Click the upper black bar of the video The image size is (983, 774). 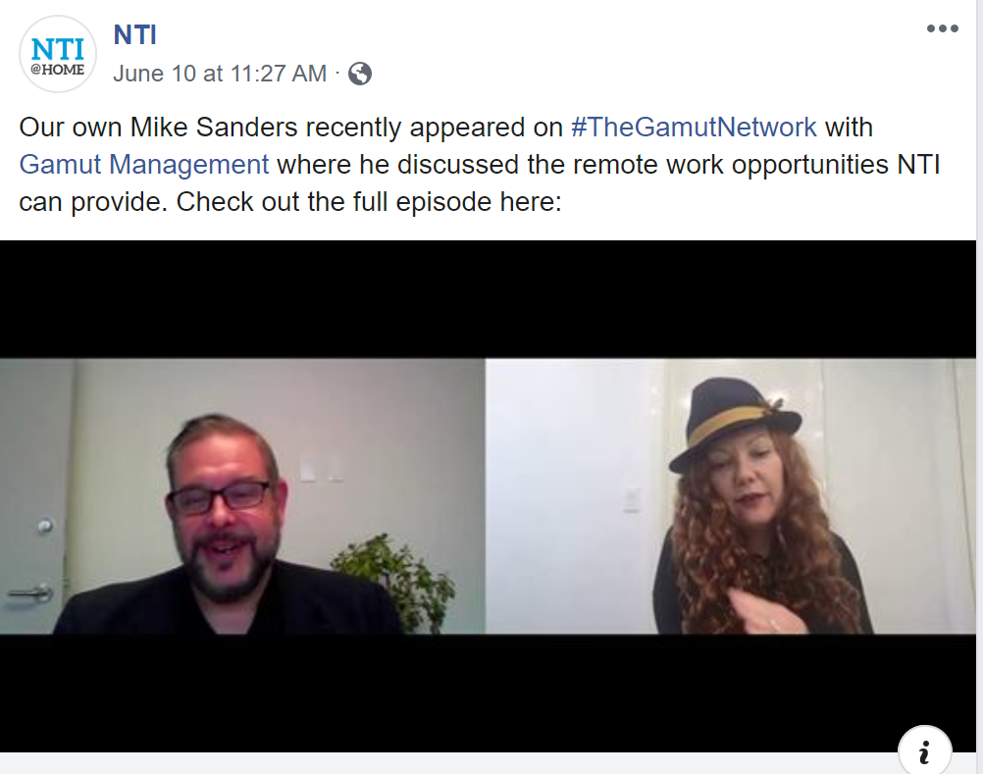pyautogui.click(x=488, y=299)
